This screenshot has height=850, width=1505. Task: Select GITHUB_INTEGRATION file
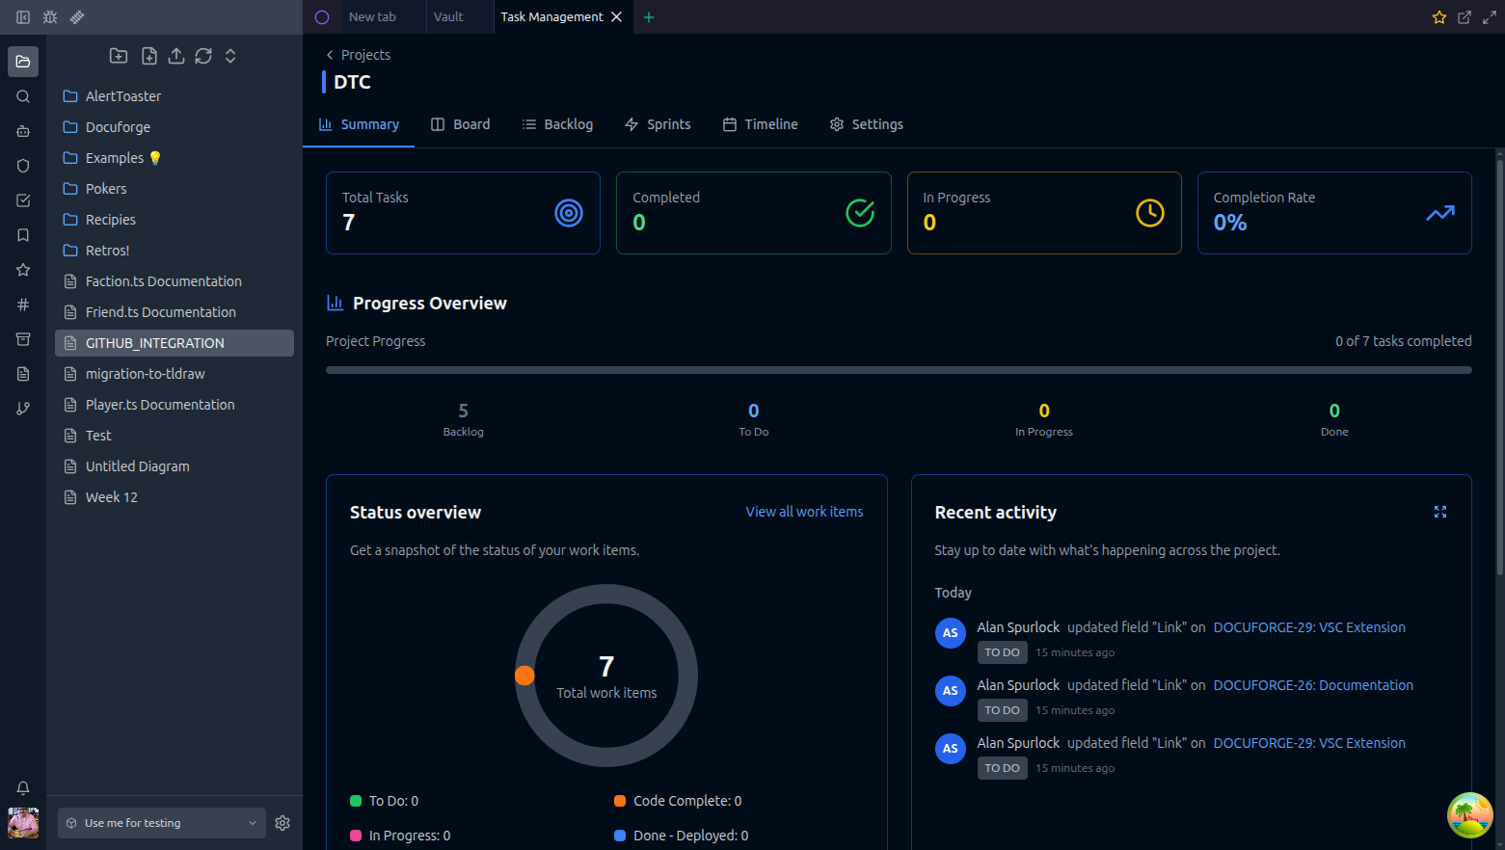point(175,343)
